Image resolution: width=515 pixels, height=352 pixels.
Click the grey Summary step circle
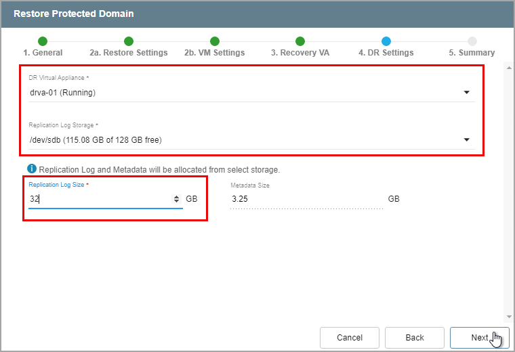[x=472, y=41]
